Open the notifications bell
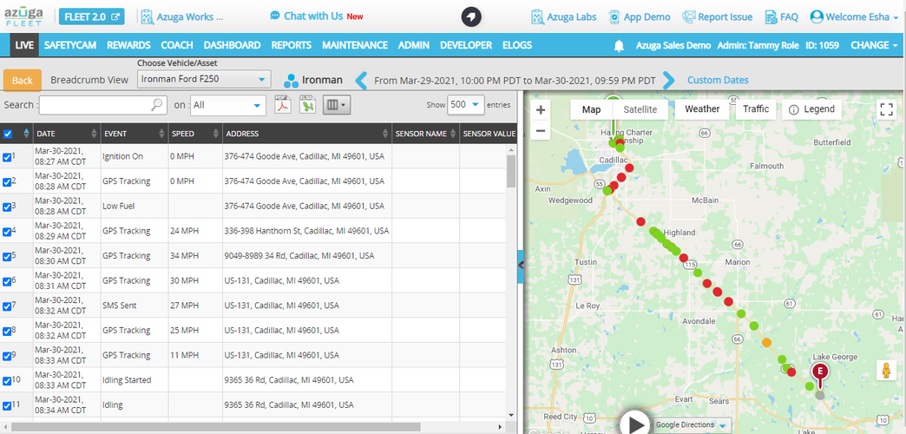906x434 pixels. tap(619, 45)
